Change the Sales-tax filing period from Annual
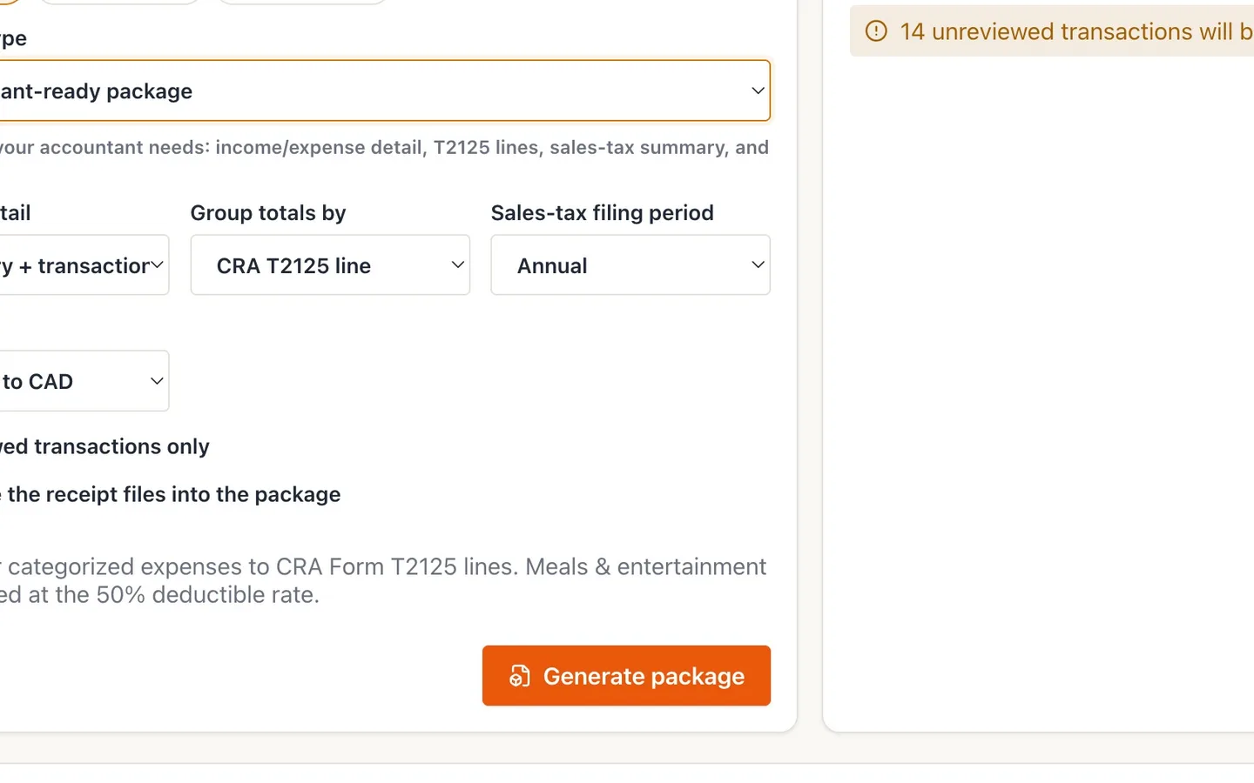 click(630, 265)
